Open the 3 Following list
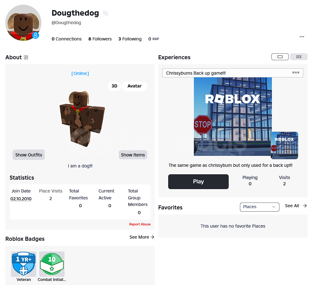322x285 pixels. click(130, 39)
